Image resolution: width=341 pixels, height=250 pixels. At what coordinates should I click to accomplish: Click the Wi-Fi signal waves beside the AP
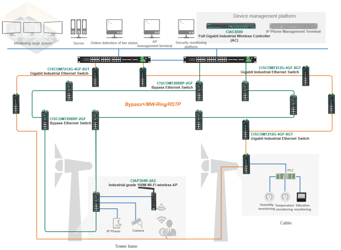(x=162, y=207)
